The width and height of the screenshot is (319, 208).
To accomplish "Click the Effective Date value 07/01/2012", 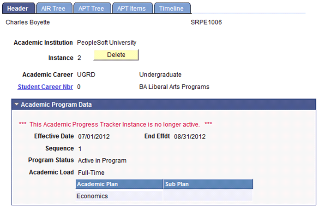I will pyautogui.click(x=94, y=136).
